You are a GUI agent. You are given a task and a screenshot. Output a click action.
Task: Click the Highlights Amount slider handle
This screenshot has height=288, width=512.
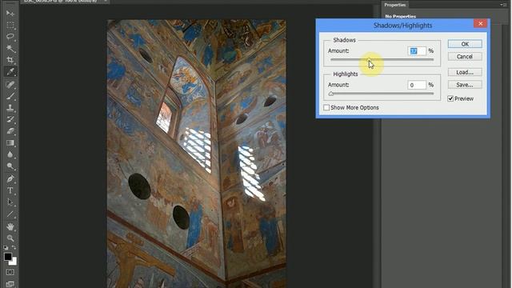click(331, 94)
